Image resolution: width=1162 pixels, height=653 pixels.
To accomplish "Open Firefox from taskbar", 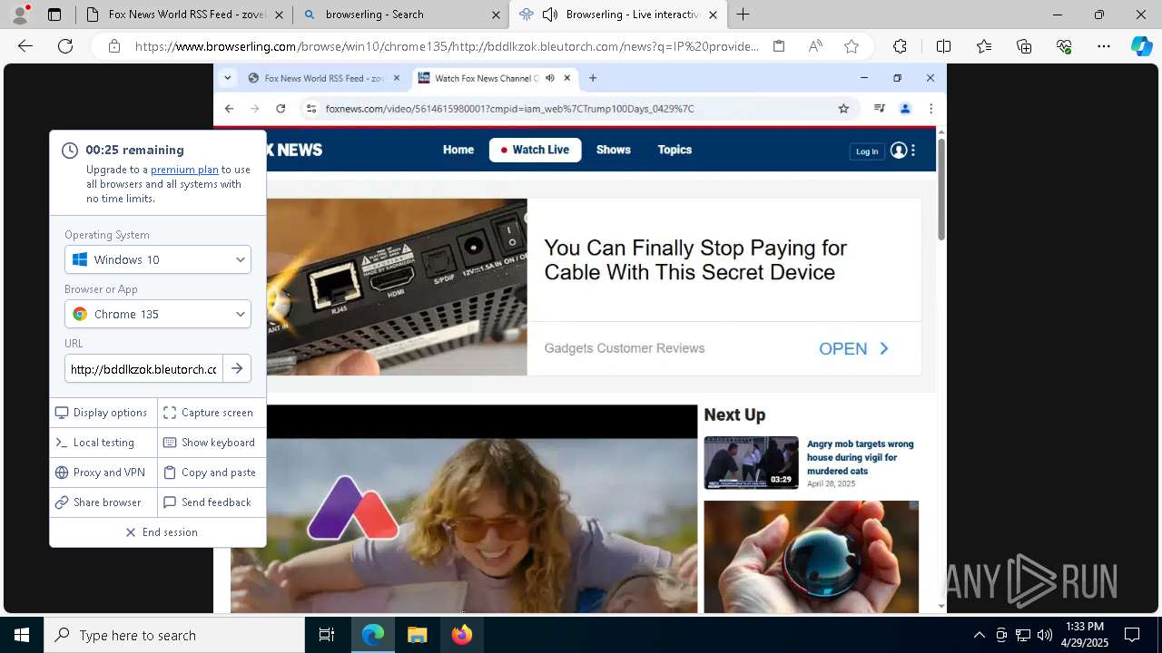I will [462, 636].
